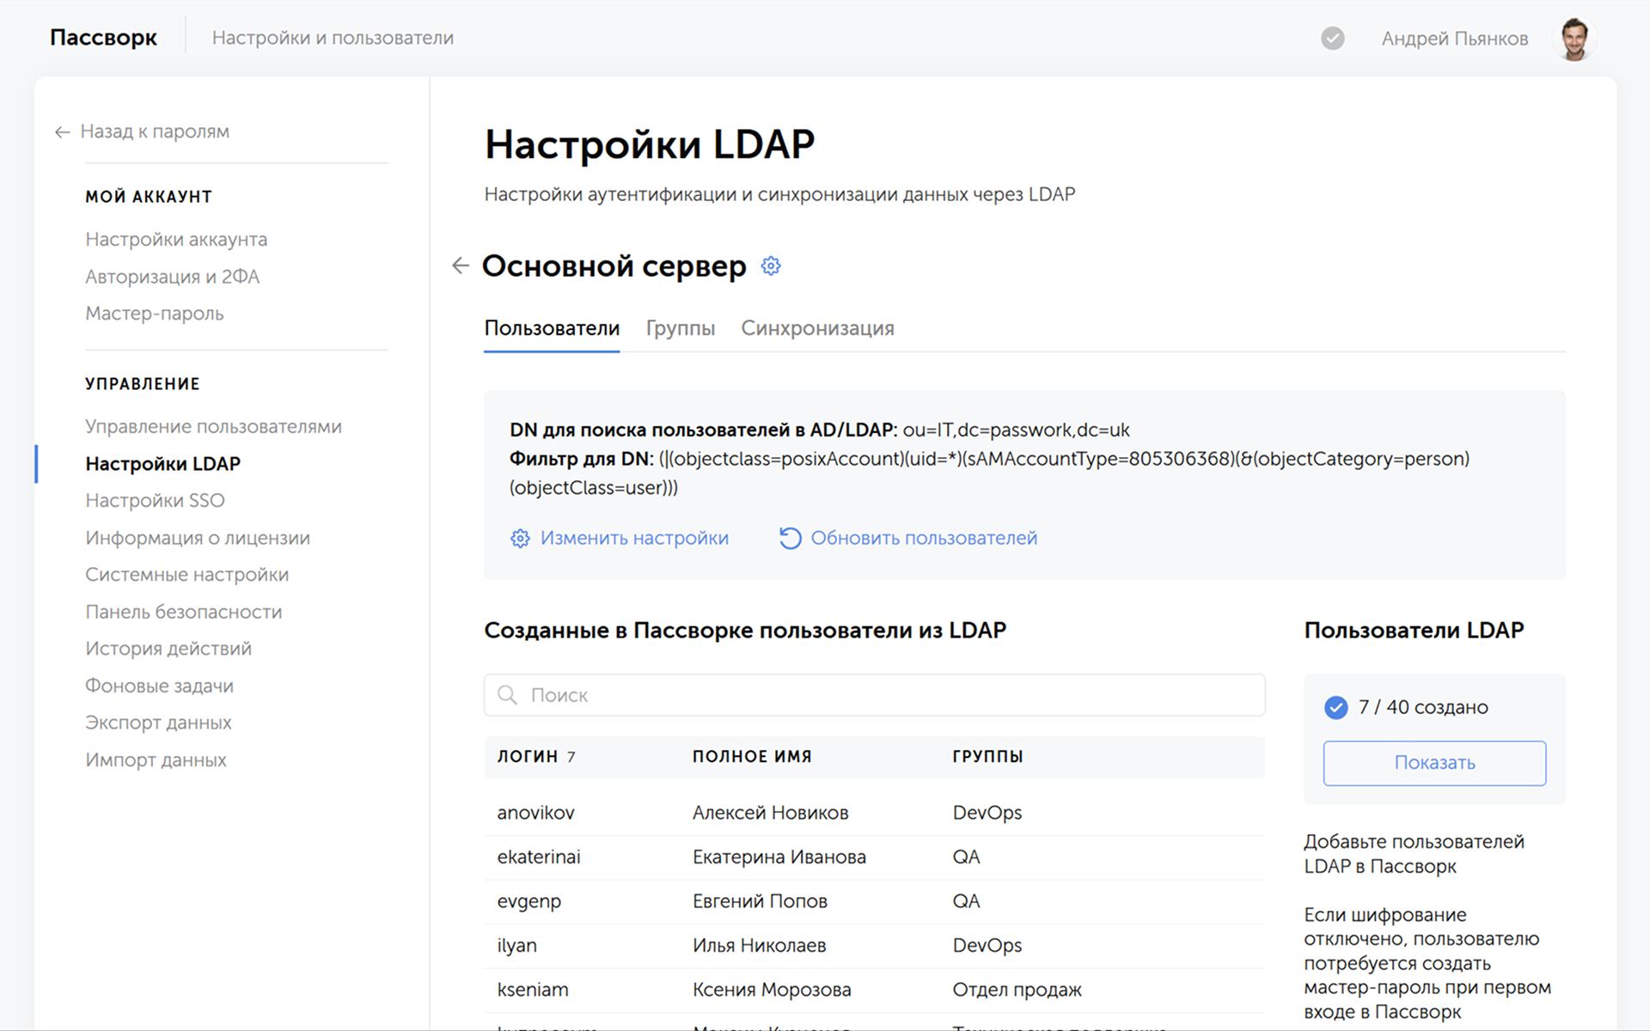The height and width of the screenshot is (1031, 1650).
Task: Select the anovikov user row
Action: 874,813
